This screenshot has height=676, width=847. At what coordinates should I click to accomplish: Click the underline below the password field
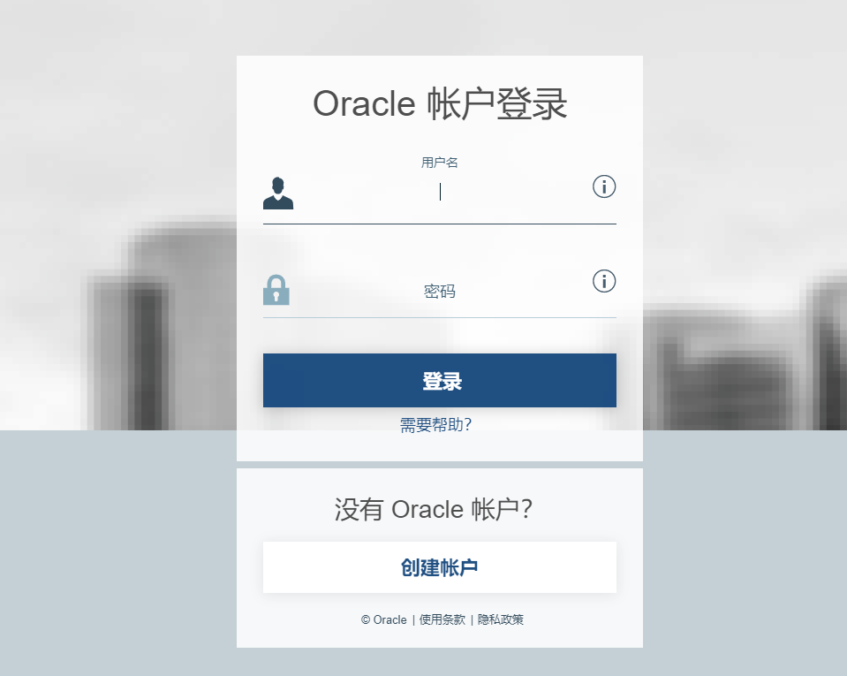(440, 318)
